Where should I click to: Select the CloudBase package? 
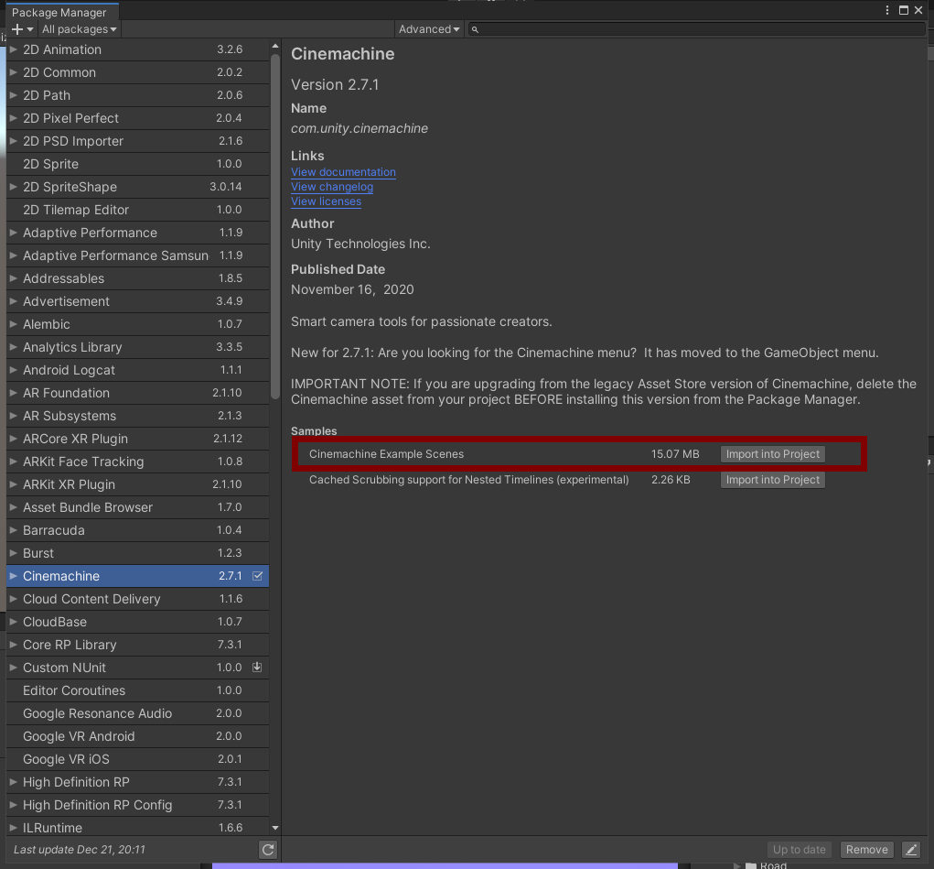tap(137, 622)
